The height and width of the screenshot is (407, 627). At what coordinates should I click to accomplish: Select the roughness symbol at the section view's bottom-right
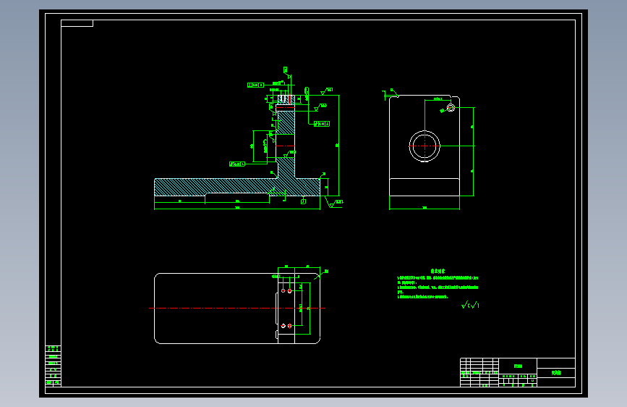pyautogui.click(x=335, y=204)
